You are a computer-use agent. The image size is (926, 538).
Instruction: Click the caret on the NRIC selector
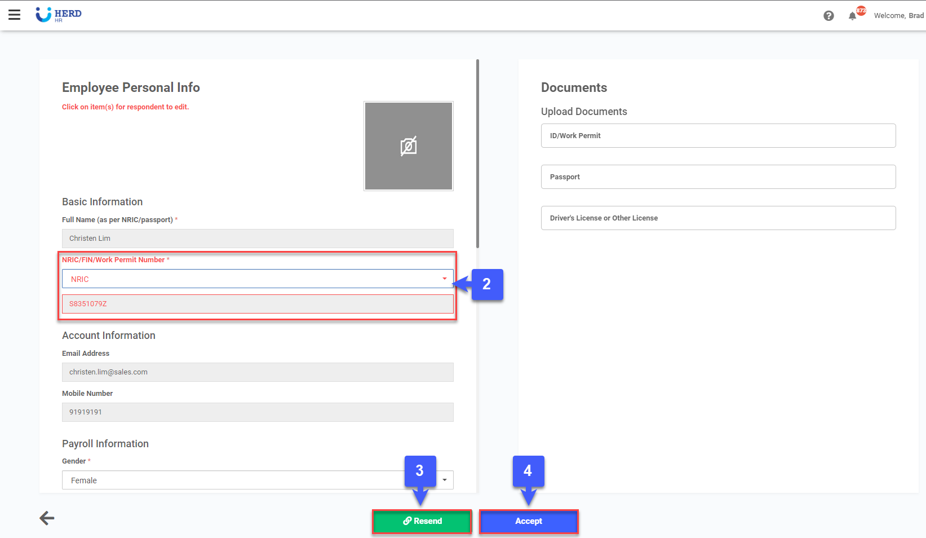click(445, 279)
